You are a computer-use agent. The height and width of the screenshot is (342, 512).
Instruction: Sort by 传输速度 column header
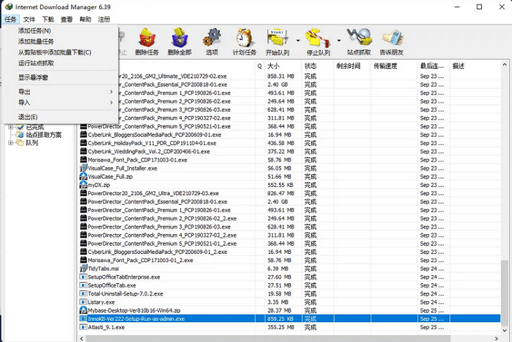point(394,66)
